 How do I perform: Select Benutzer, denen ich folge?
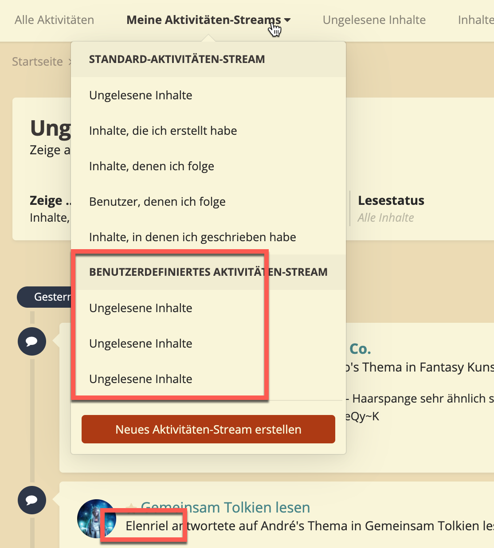click(x=208, y=202)
